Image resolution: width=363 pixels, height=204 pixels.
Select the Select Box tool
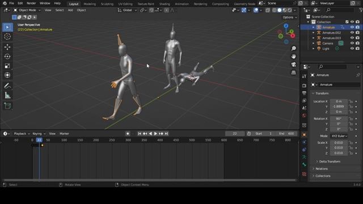click(7, 27)
